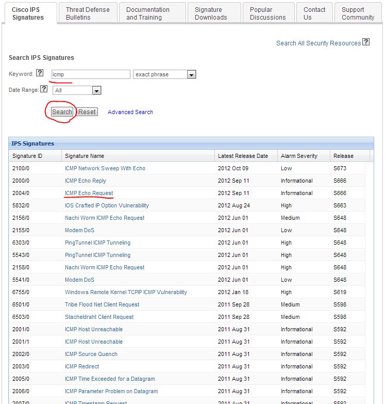385x404 pixels.
Task: Open Stacheldraht Client Request signature link
Action: pyautogui.click(x=99, y=317)
